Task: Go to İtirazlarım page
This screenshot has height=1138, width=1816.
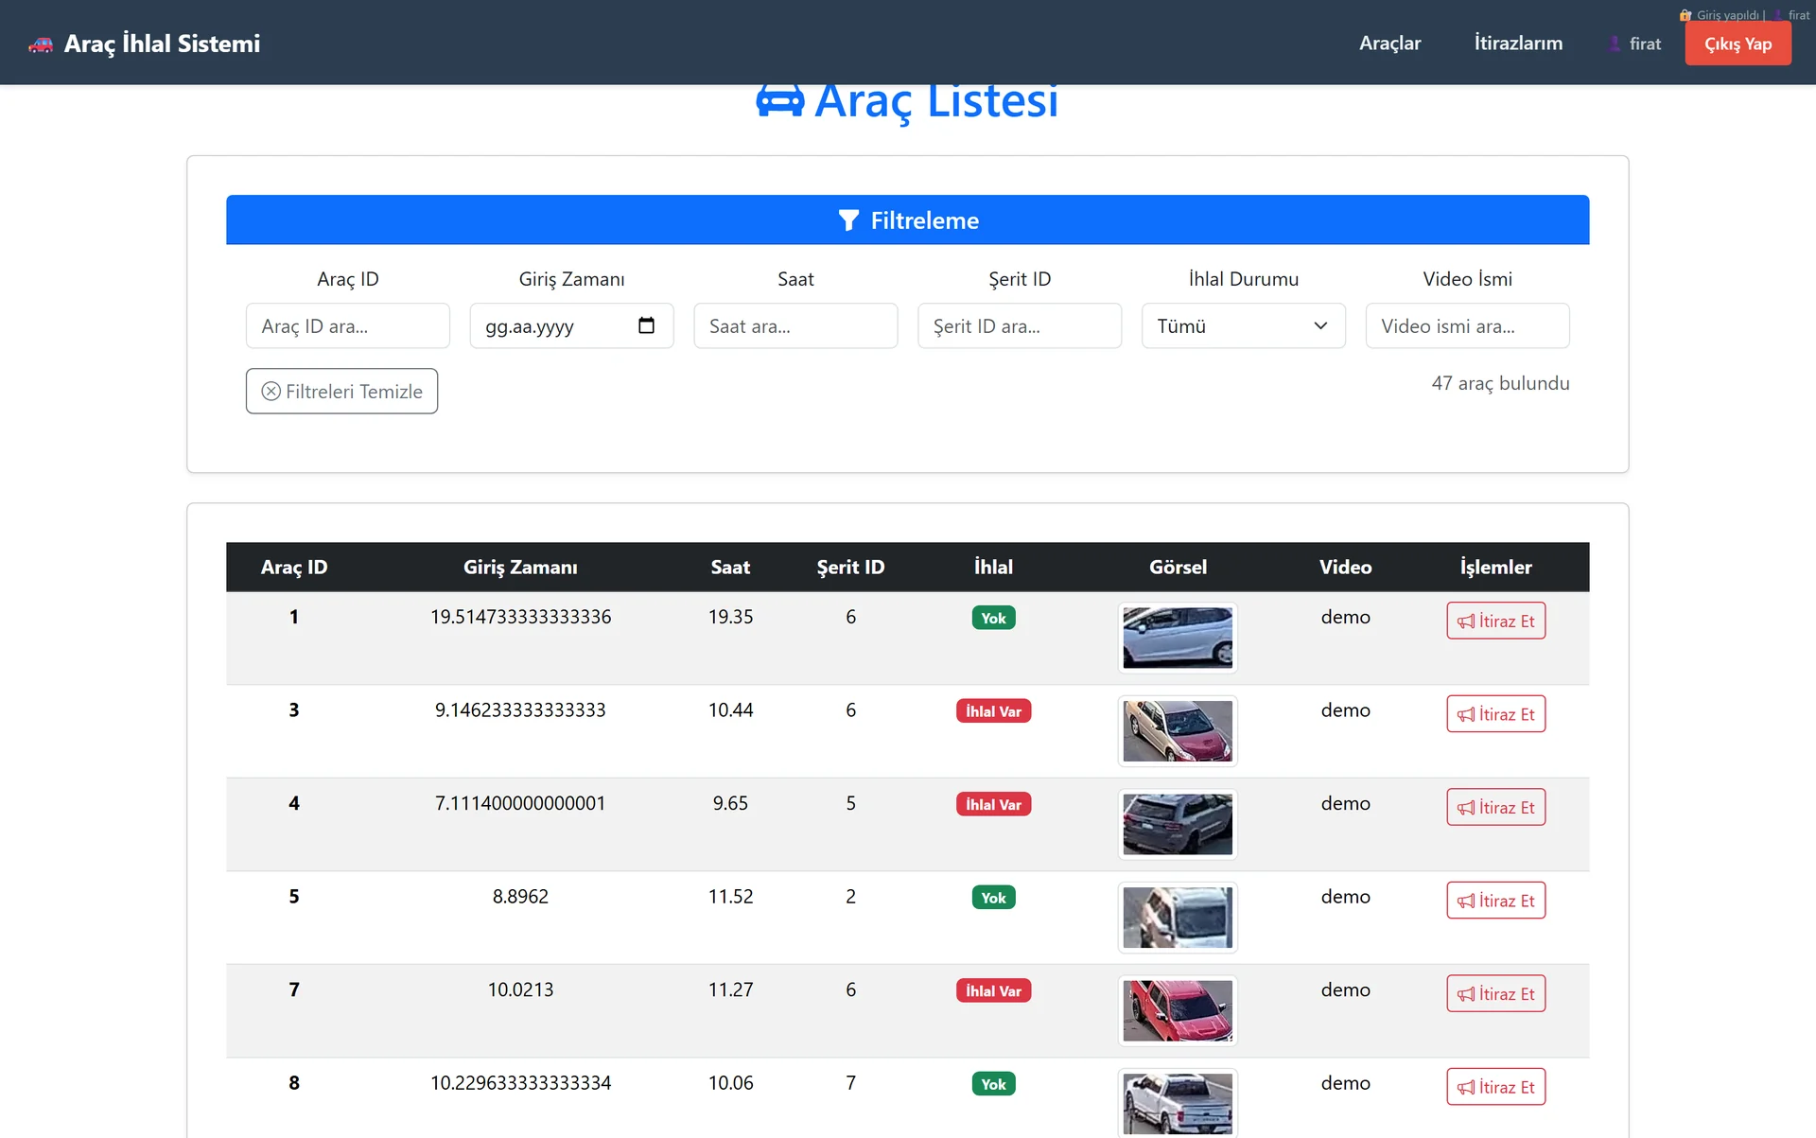Action: [x=1518, y=44]
